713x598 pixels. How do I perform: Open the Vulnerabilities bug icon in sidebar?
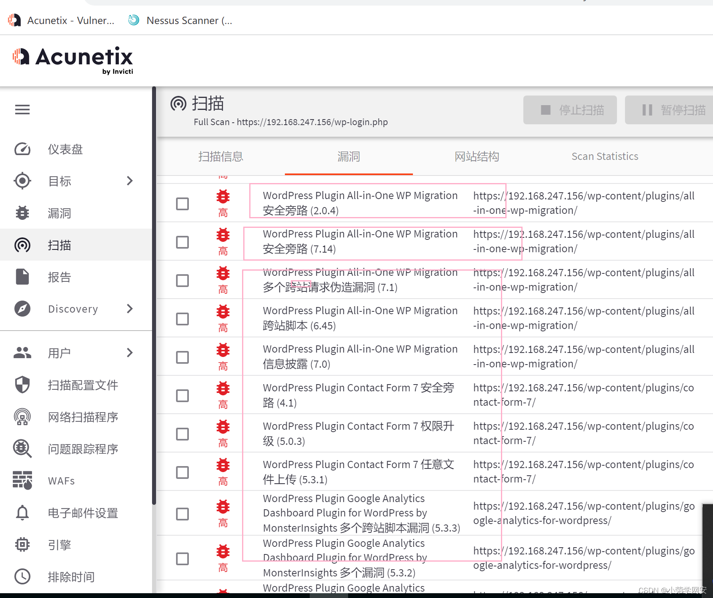pyautogui.click(x=22, y=213)
